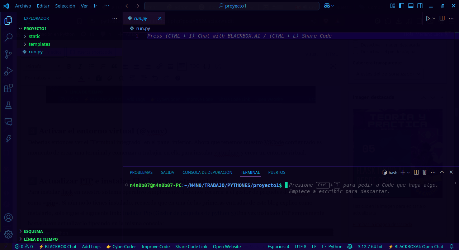Image resolution: width=459 pixels, height=250 pixels.
Task: Open the run button dropdown arrow
Action: (434, 18)
